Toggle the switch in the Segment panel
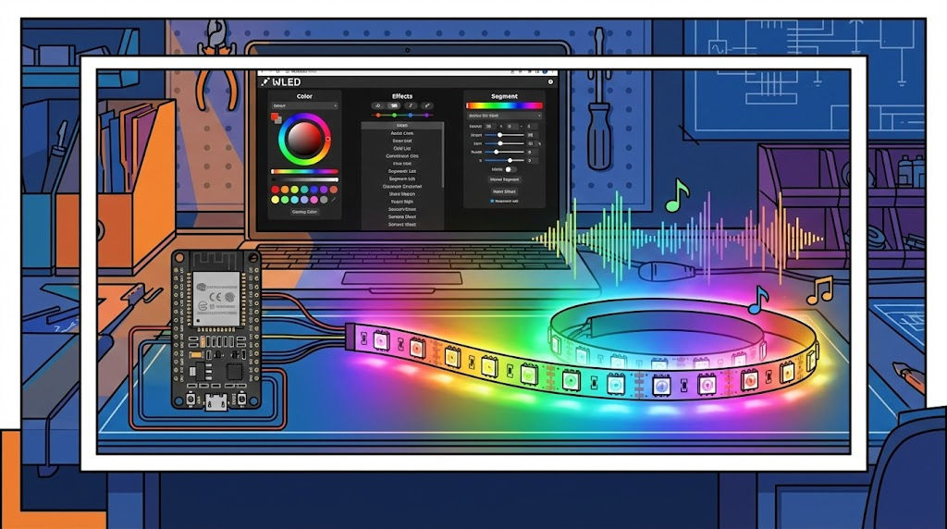This screenshot has width=947, height=529. click(509, 169)
